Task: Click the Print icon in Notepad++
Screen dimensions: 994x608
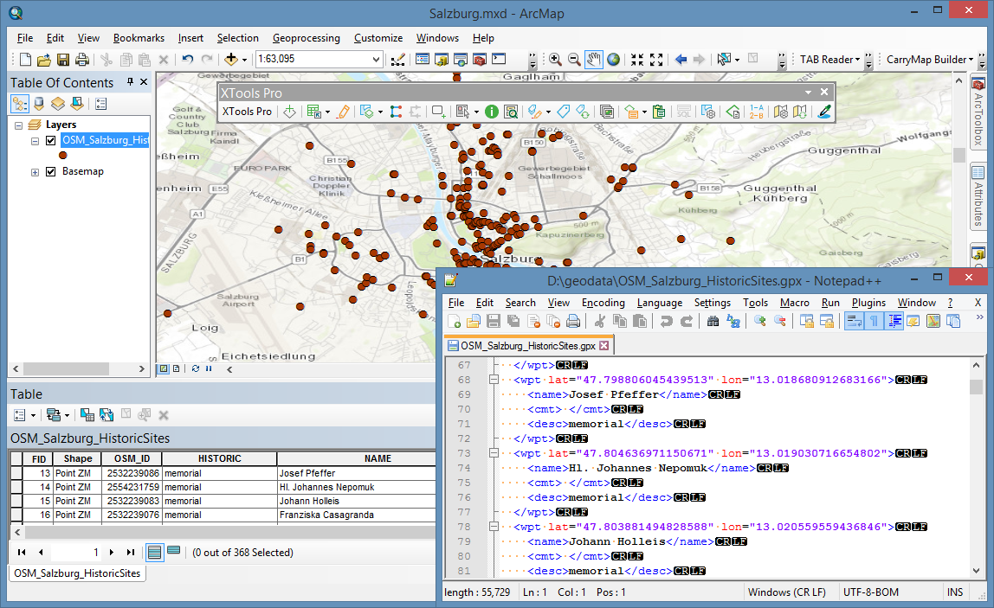Action: pyautogui.click(x=574, y=321)
